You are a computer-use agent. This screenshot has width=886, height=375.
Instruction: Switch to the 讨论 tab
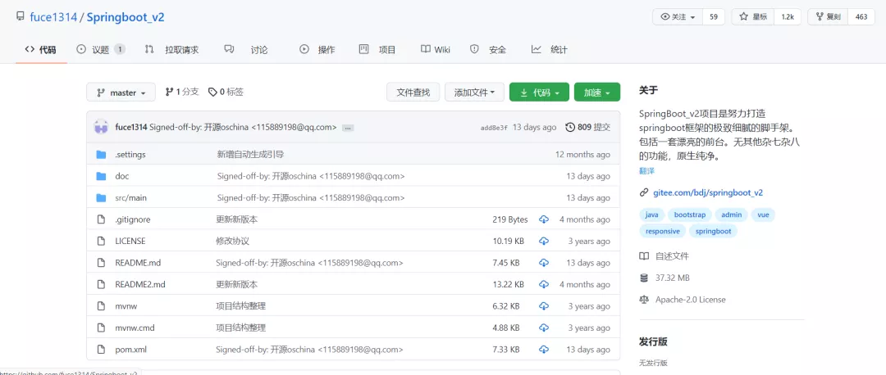point(246,50)
